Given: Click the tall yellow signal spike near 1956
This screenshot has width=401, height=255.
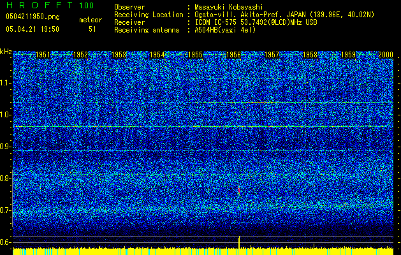Looking at the screenshot, I should [x=239, y=242].
